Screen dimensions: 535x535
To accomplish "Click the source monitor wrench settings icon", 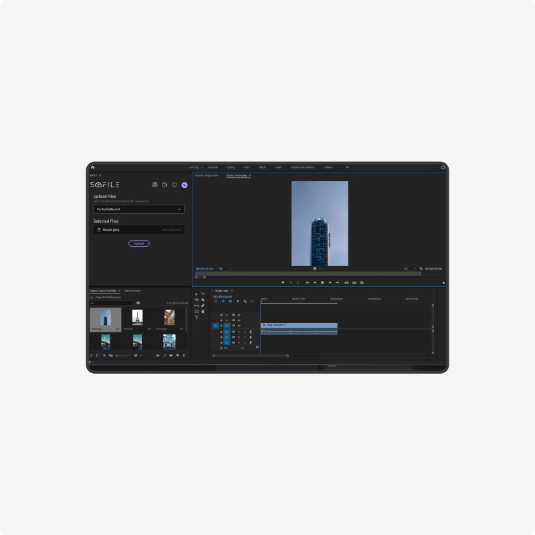I will click(421, 269).
